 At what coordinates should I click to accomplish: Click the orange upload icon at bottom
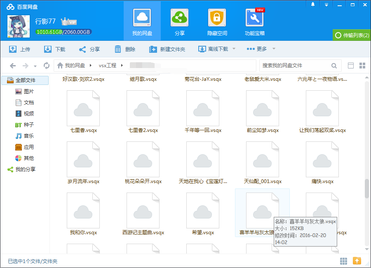357,261
